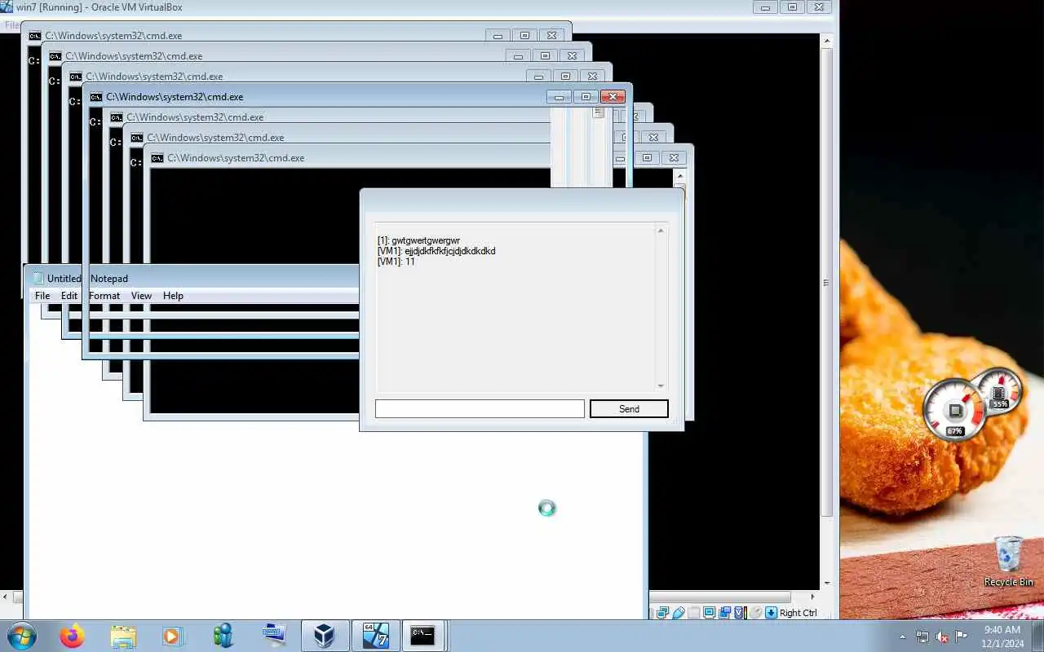Open Windows Media Player taskbar icon
This screenshot has width=1044, height=652.
(173, 636)
